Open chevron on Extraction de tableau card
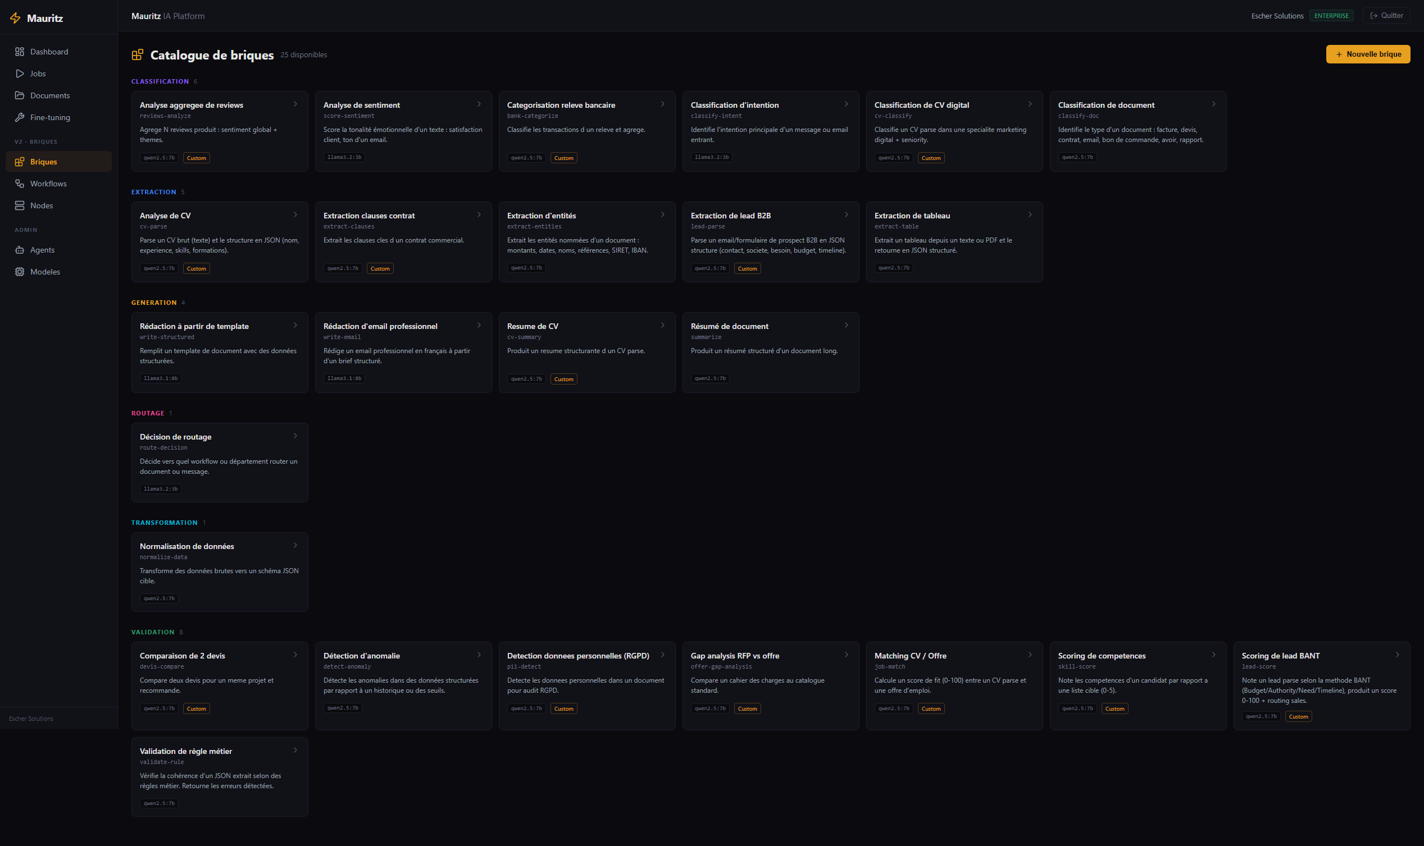Screen dimensions: 1424x846 click(x=1029, y=215)
